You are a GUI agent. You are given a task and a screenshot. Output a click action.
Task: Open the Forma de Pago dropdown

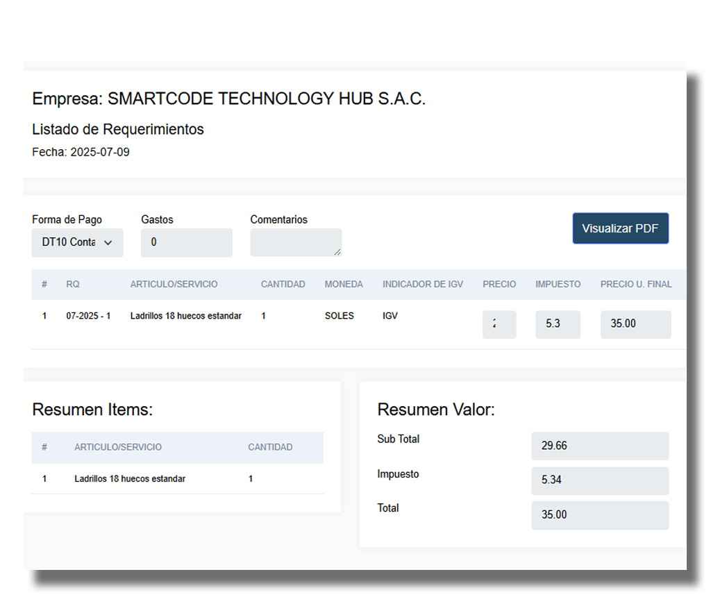pyautogui.click(x=77, y=243)
